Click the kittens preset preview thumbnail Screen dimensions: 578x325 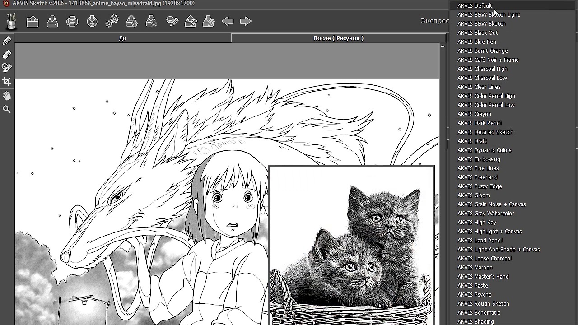pyautogui.click(x=351, y=246)
